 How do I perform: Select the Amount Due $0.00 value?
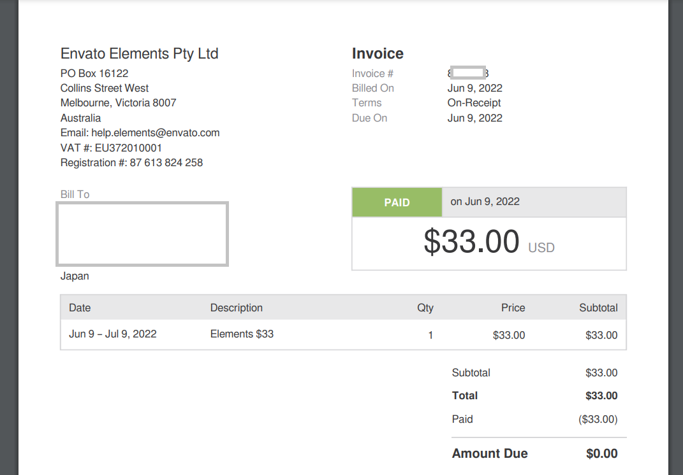pyautogui.click(x=601, y=454)
